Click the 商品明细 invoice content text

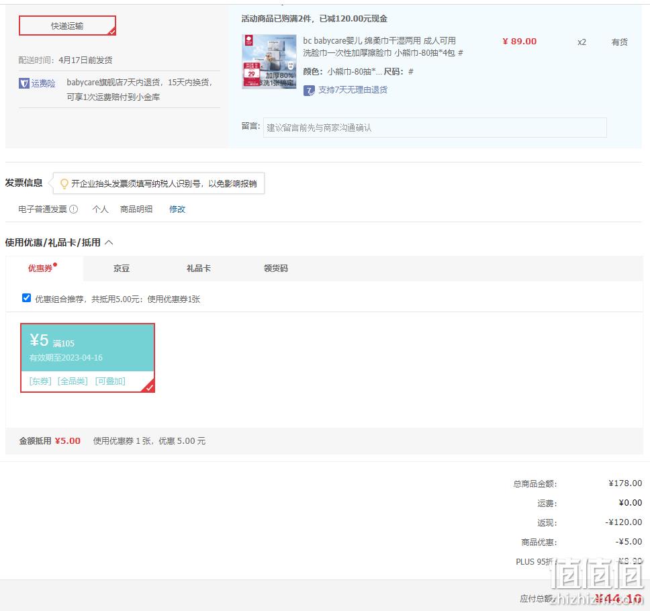tap(136, 209)
